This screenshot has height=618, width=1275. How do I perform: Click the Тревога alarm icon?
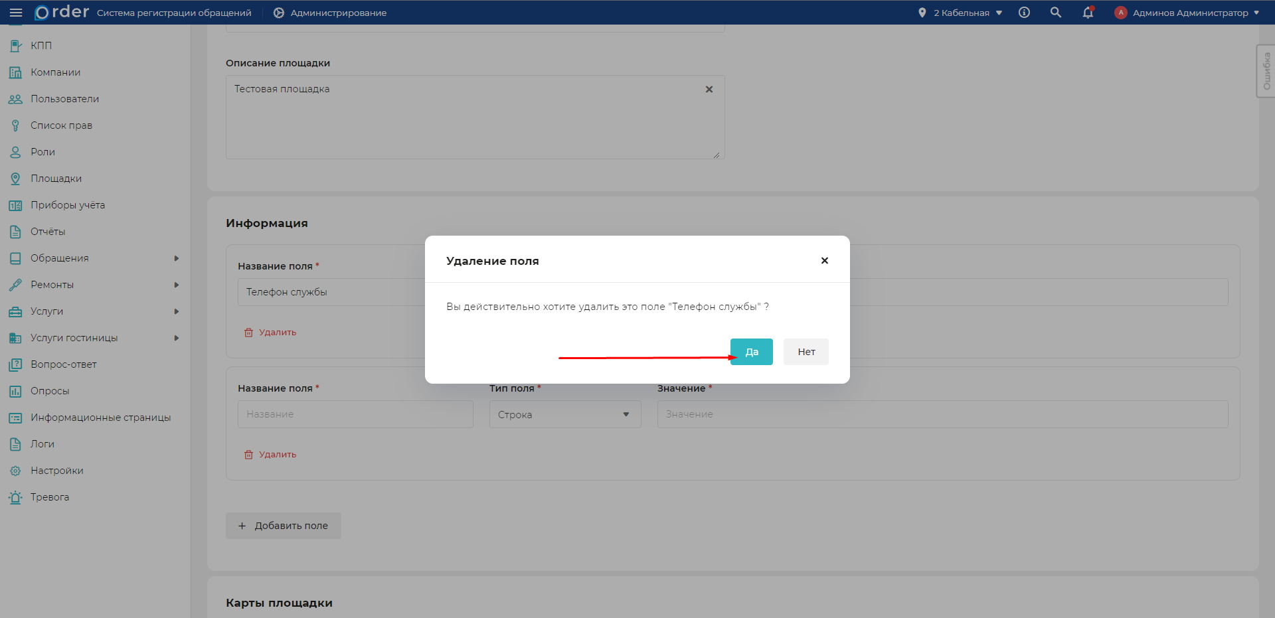(15, 497)
